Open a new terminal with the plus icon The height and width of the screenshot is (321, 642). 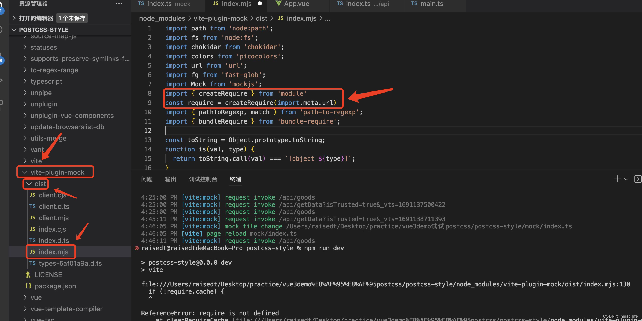point(617,179)
